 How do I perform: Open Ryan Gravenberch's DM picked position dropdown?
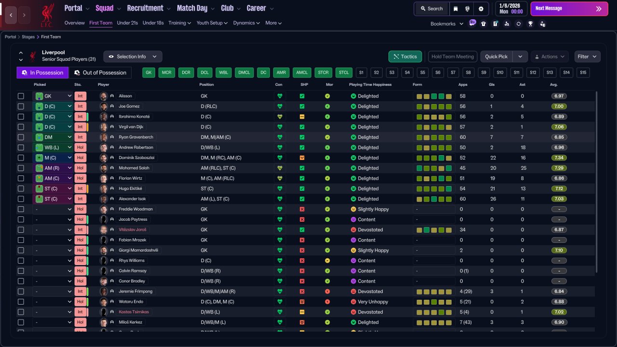[x=53, y=137]
